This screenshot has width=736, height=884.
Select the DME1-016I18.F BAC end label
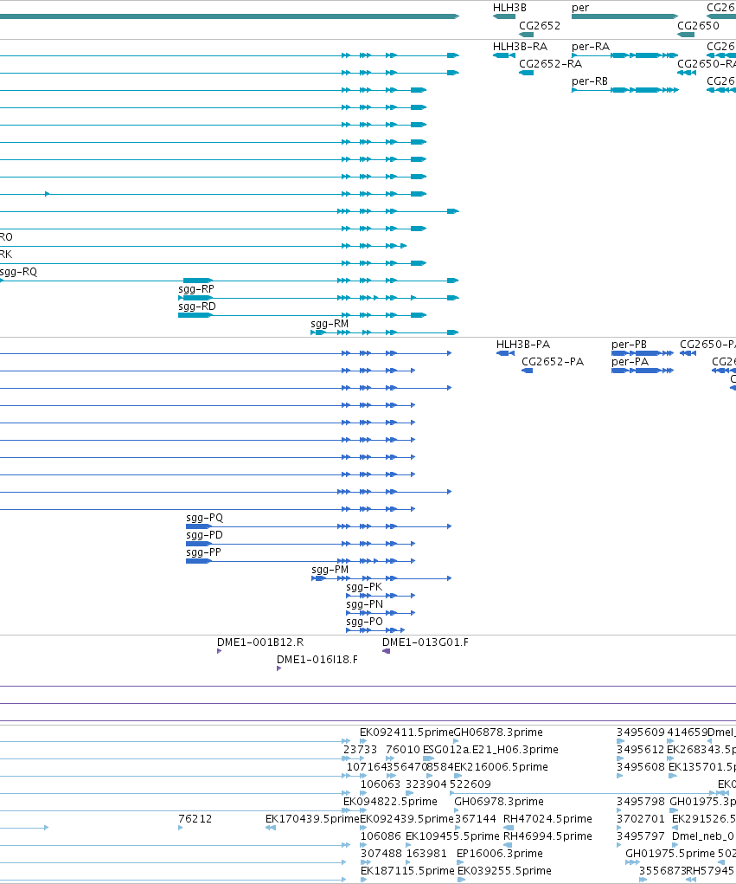point(317,660)
